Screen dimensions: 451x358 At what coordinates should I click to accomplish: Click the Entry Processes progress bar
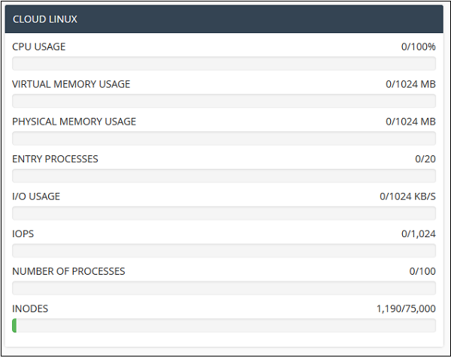[x=224, y=176]
